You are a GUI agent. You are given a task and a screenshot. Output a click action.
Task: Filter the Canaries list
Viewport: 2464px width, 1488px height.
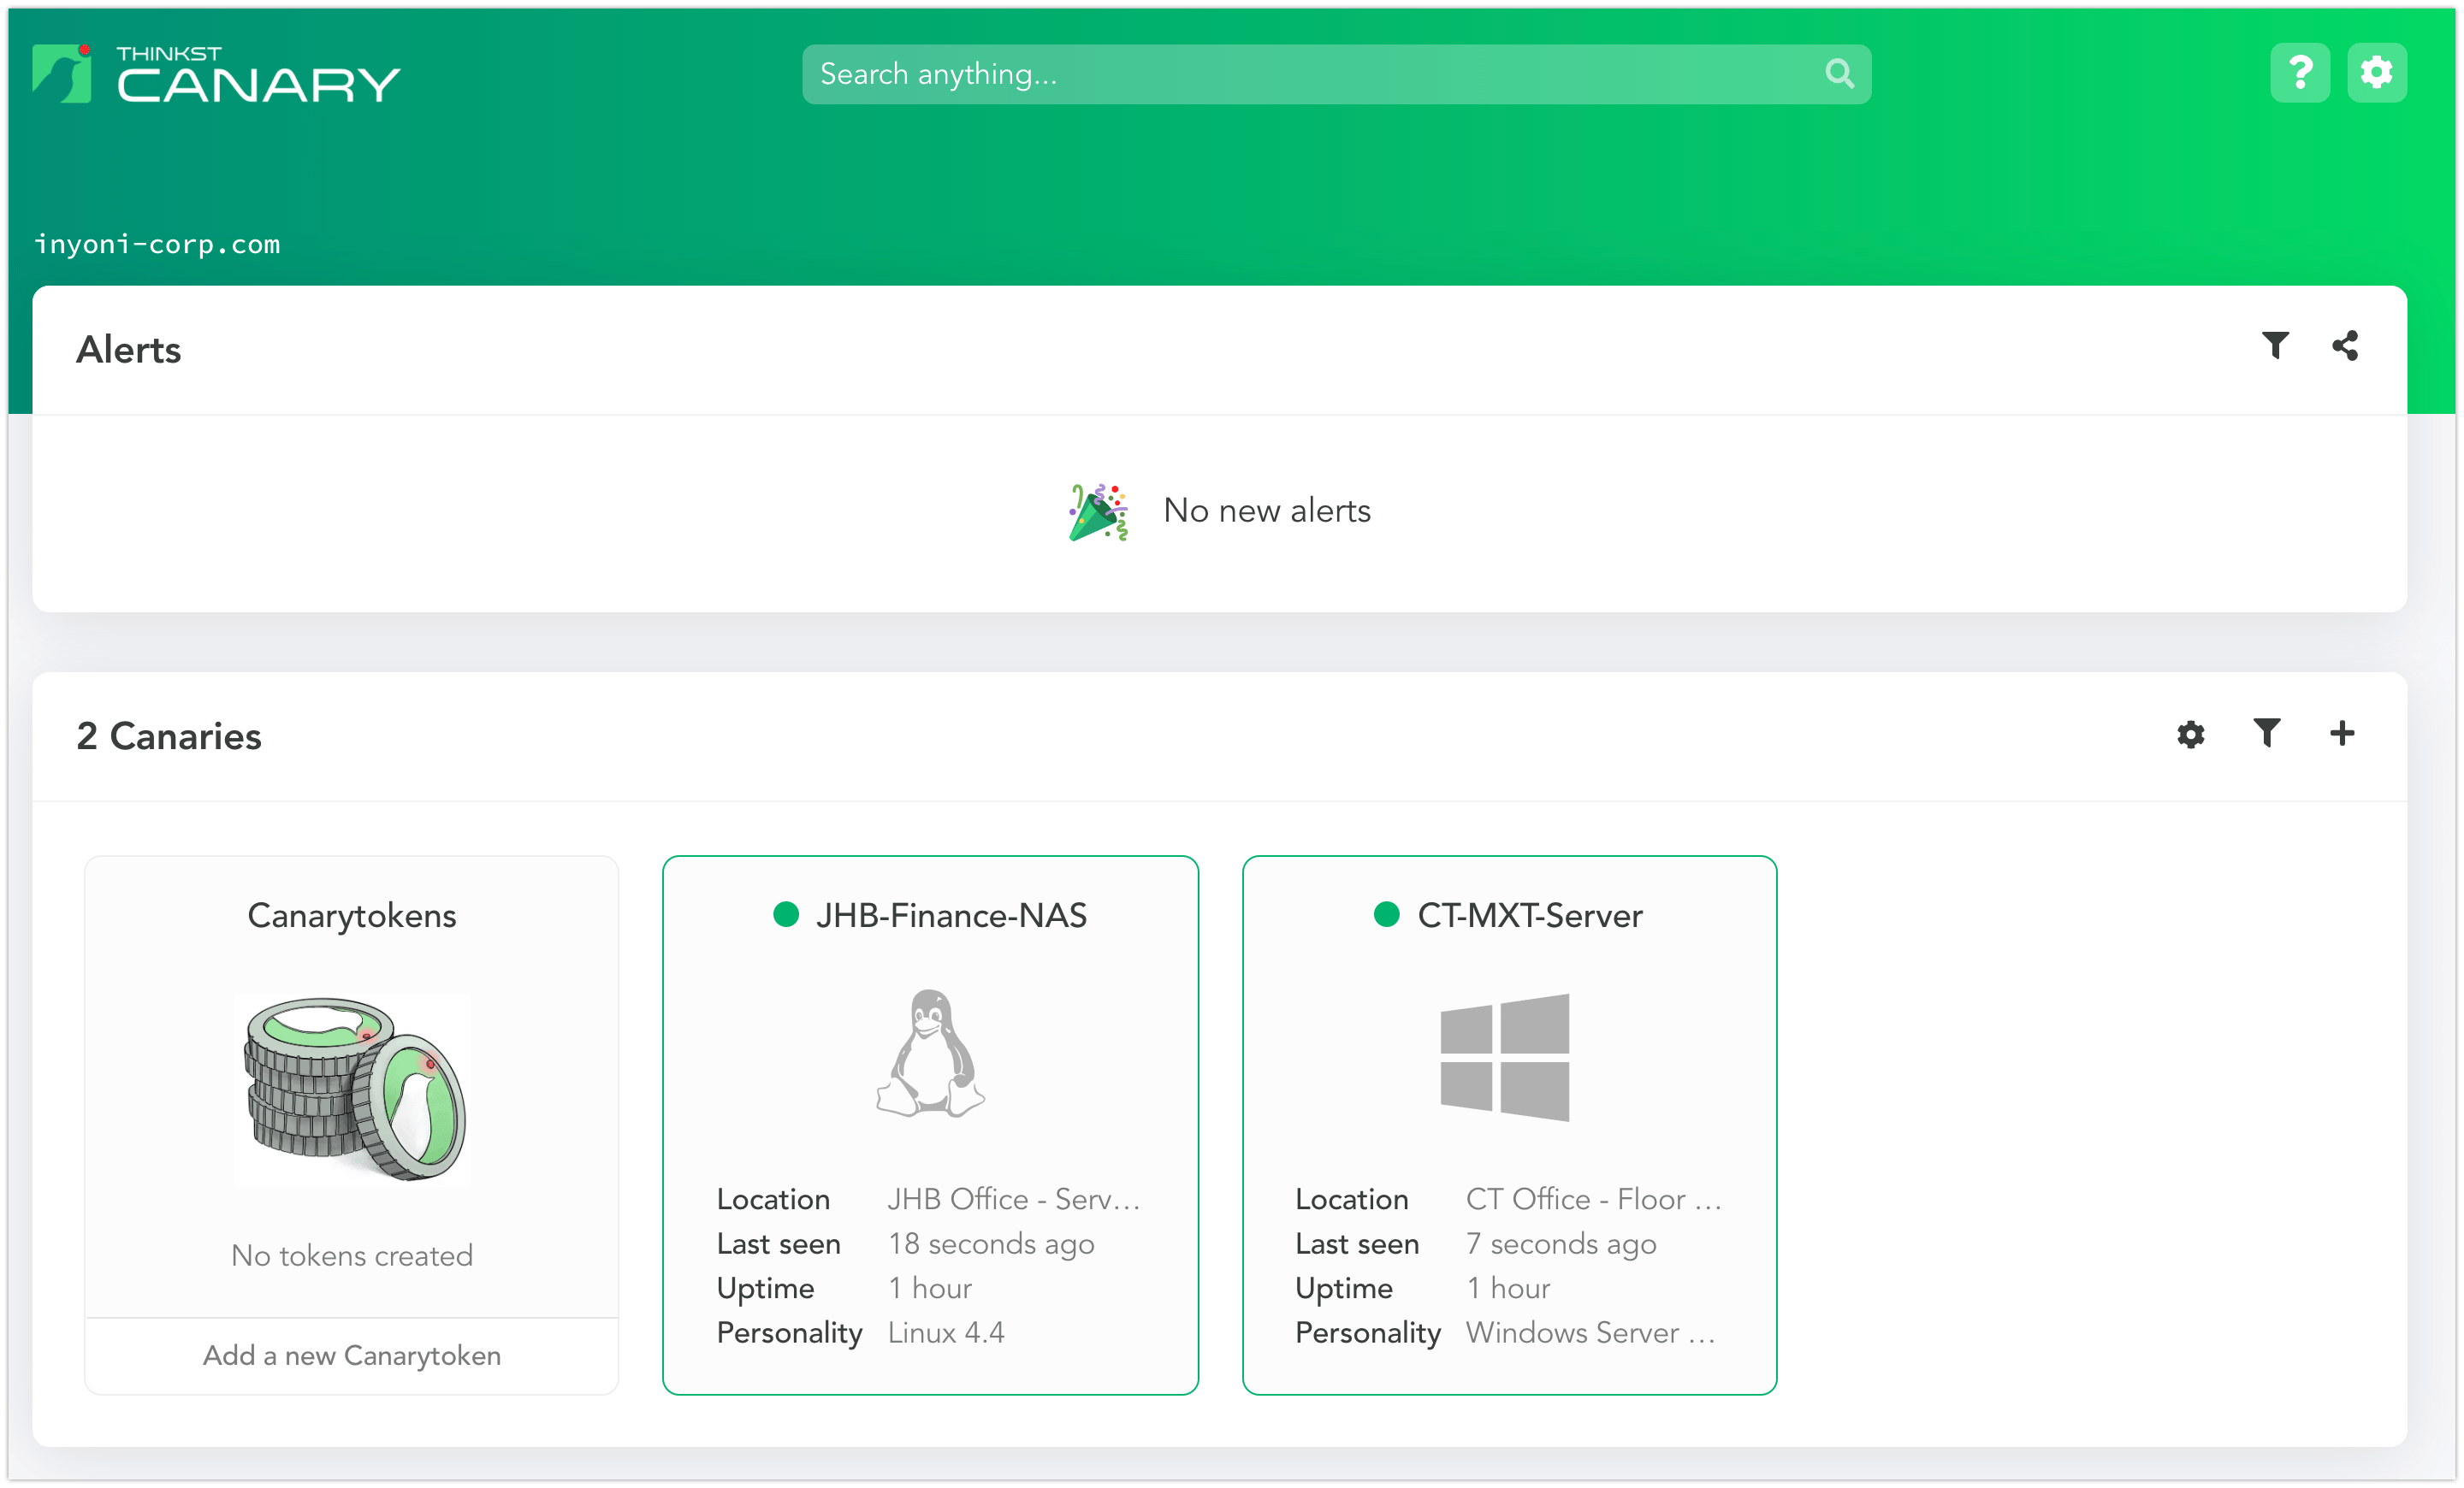2266,735
